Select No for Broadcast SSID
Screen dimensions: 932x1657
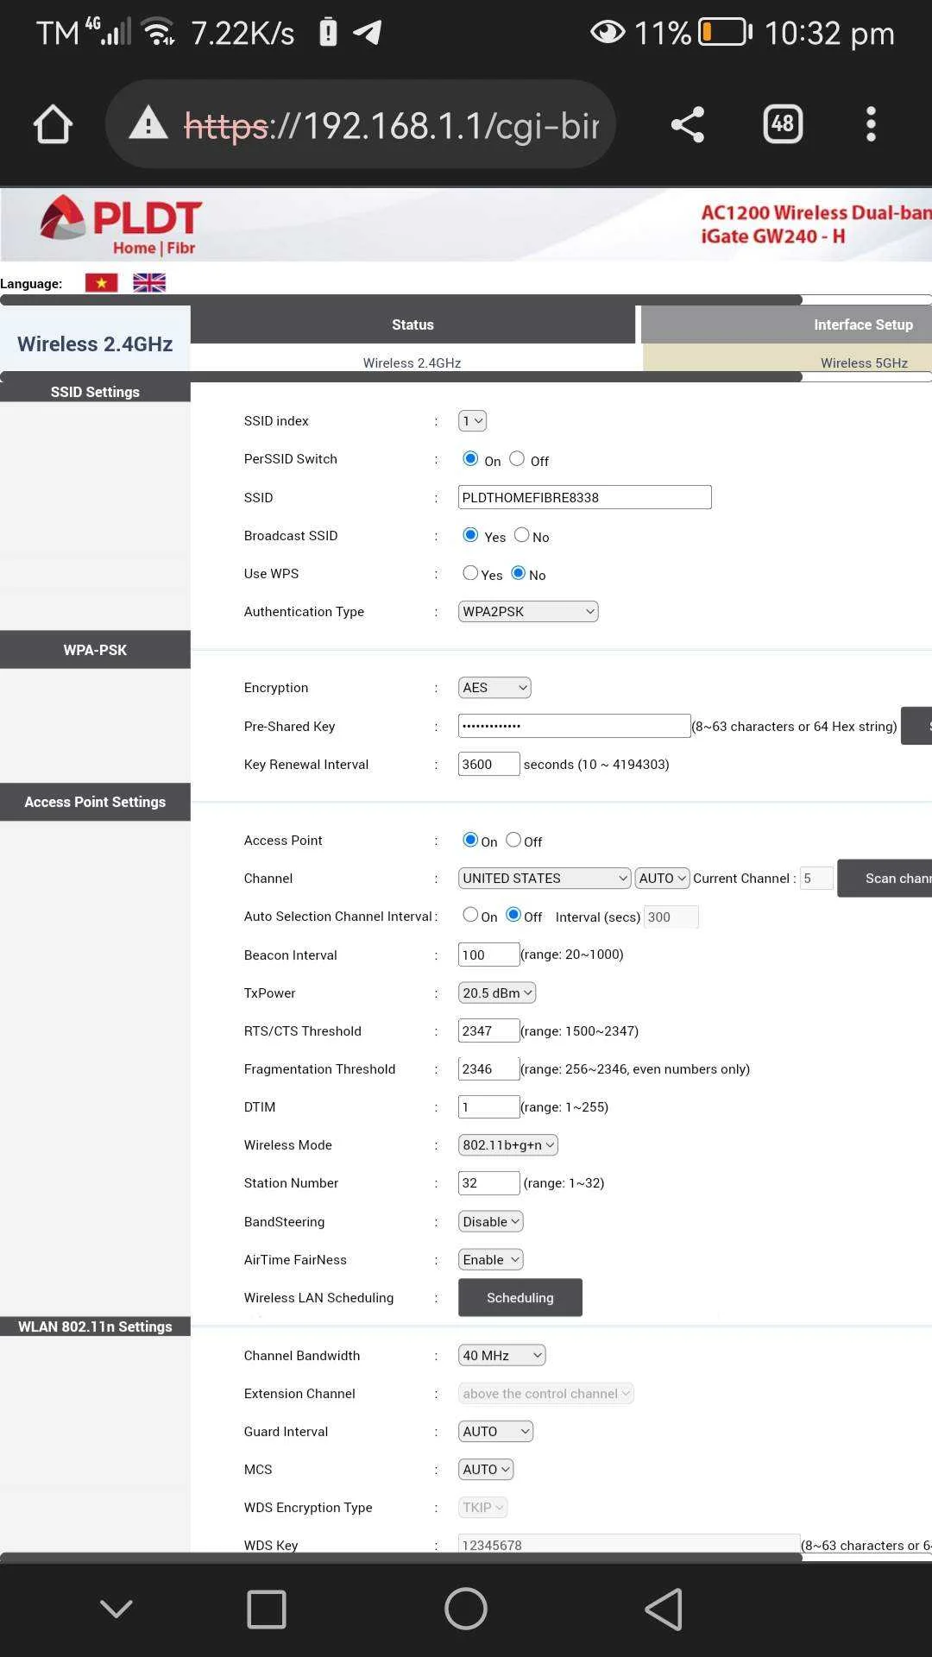click(522, 535)
